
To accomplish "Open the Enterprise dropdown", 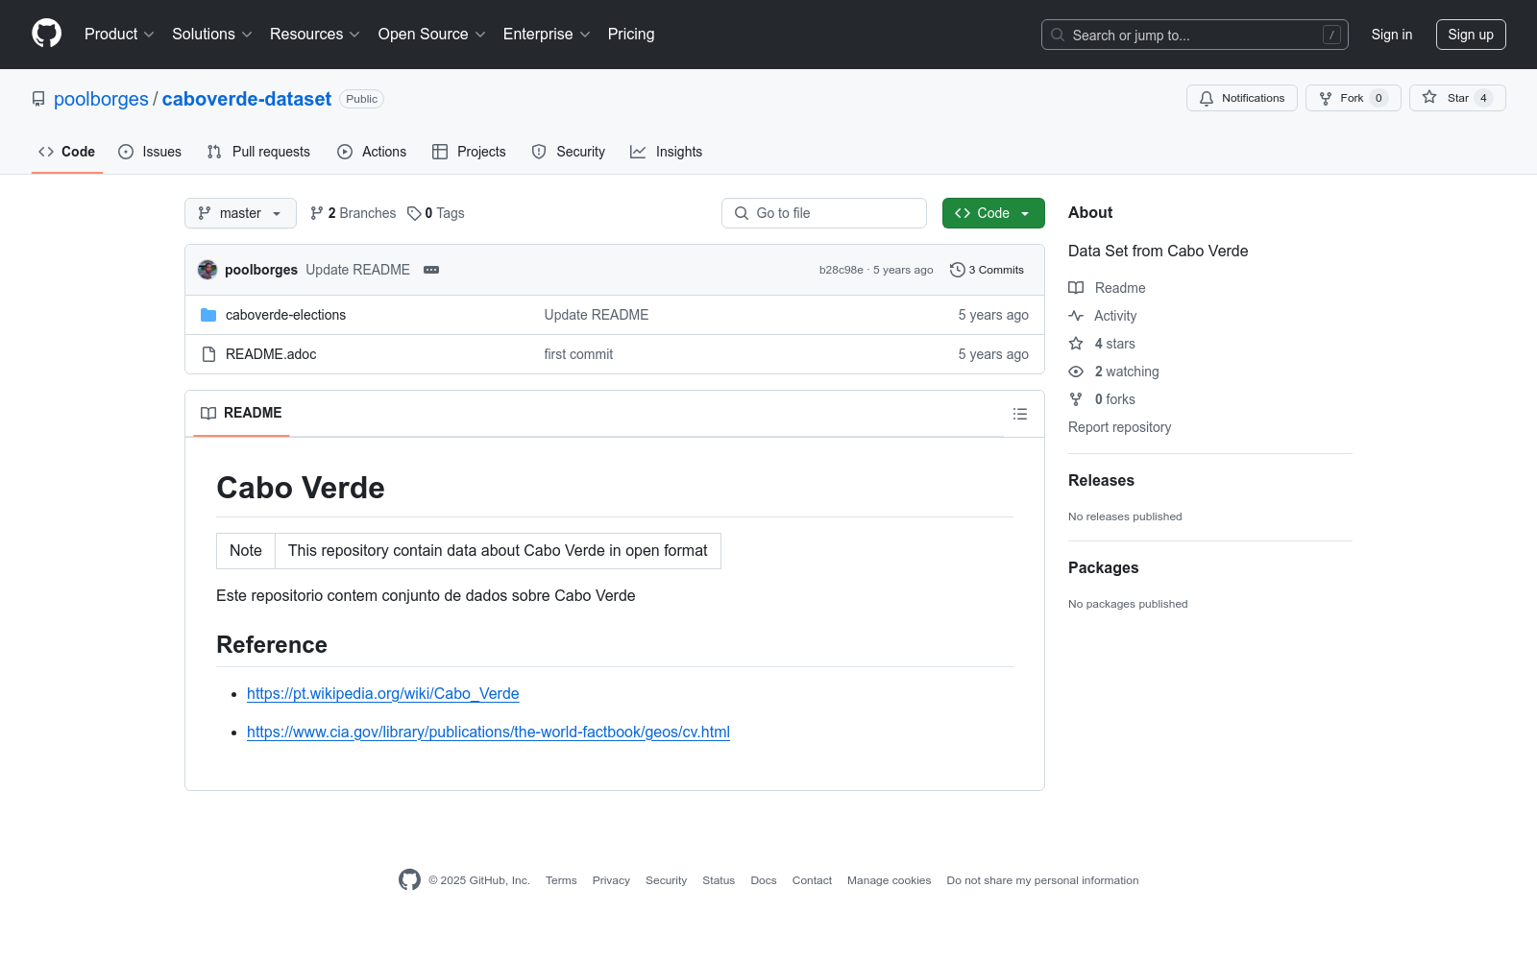I will point(547,35).
